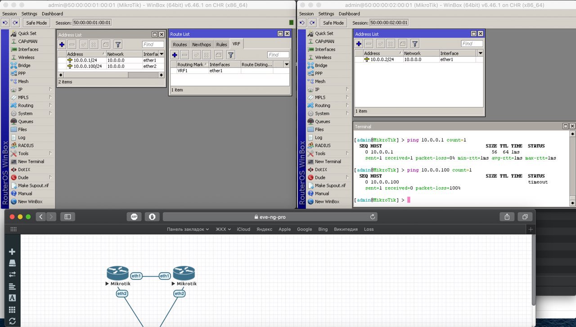Open Dot1X in right WinBox sidebar
The width and height of the screenshot is (576, 327).
(321, 170)
